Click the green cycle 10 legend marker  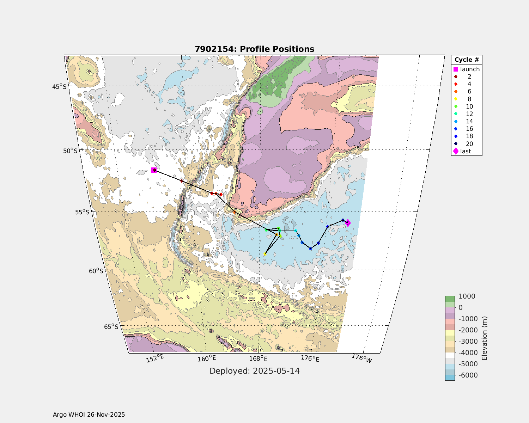tap(456, 106)
